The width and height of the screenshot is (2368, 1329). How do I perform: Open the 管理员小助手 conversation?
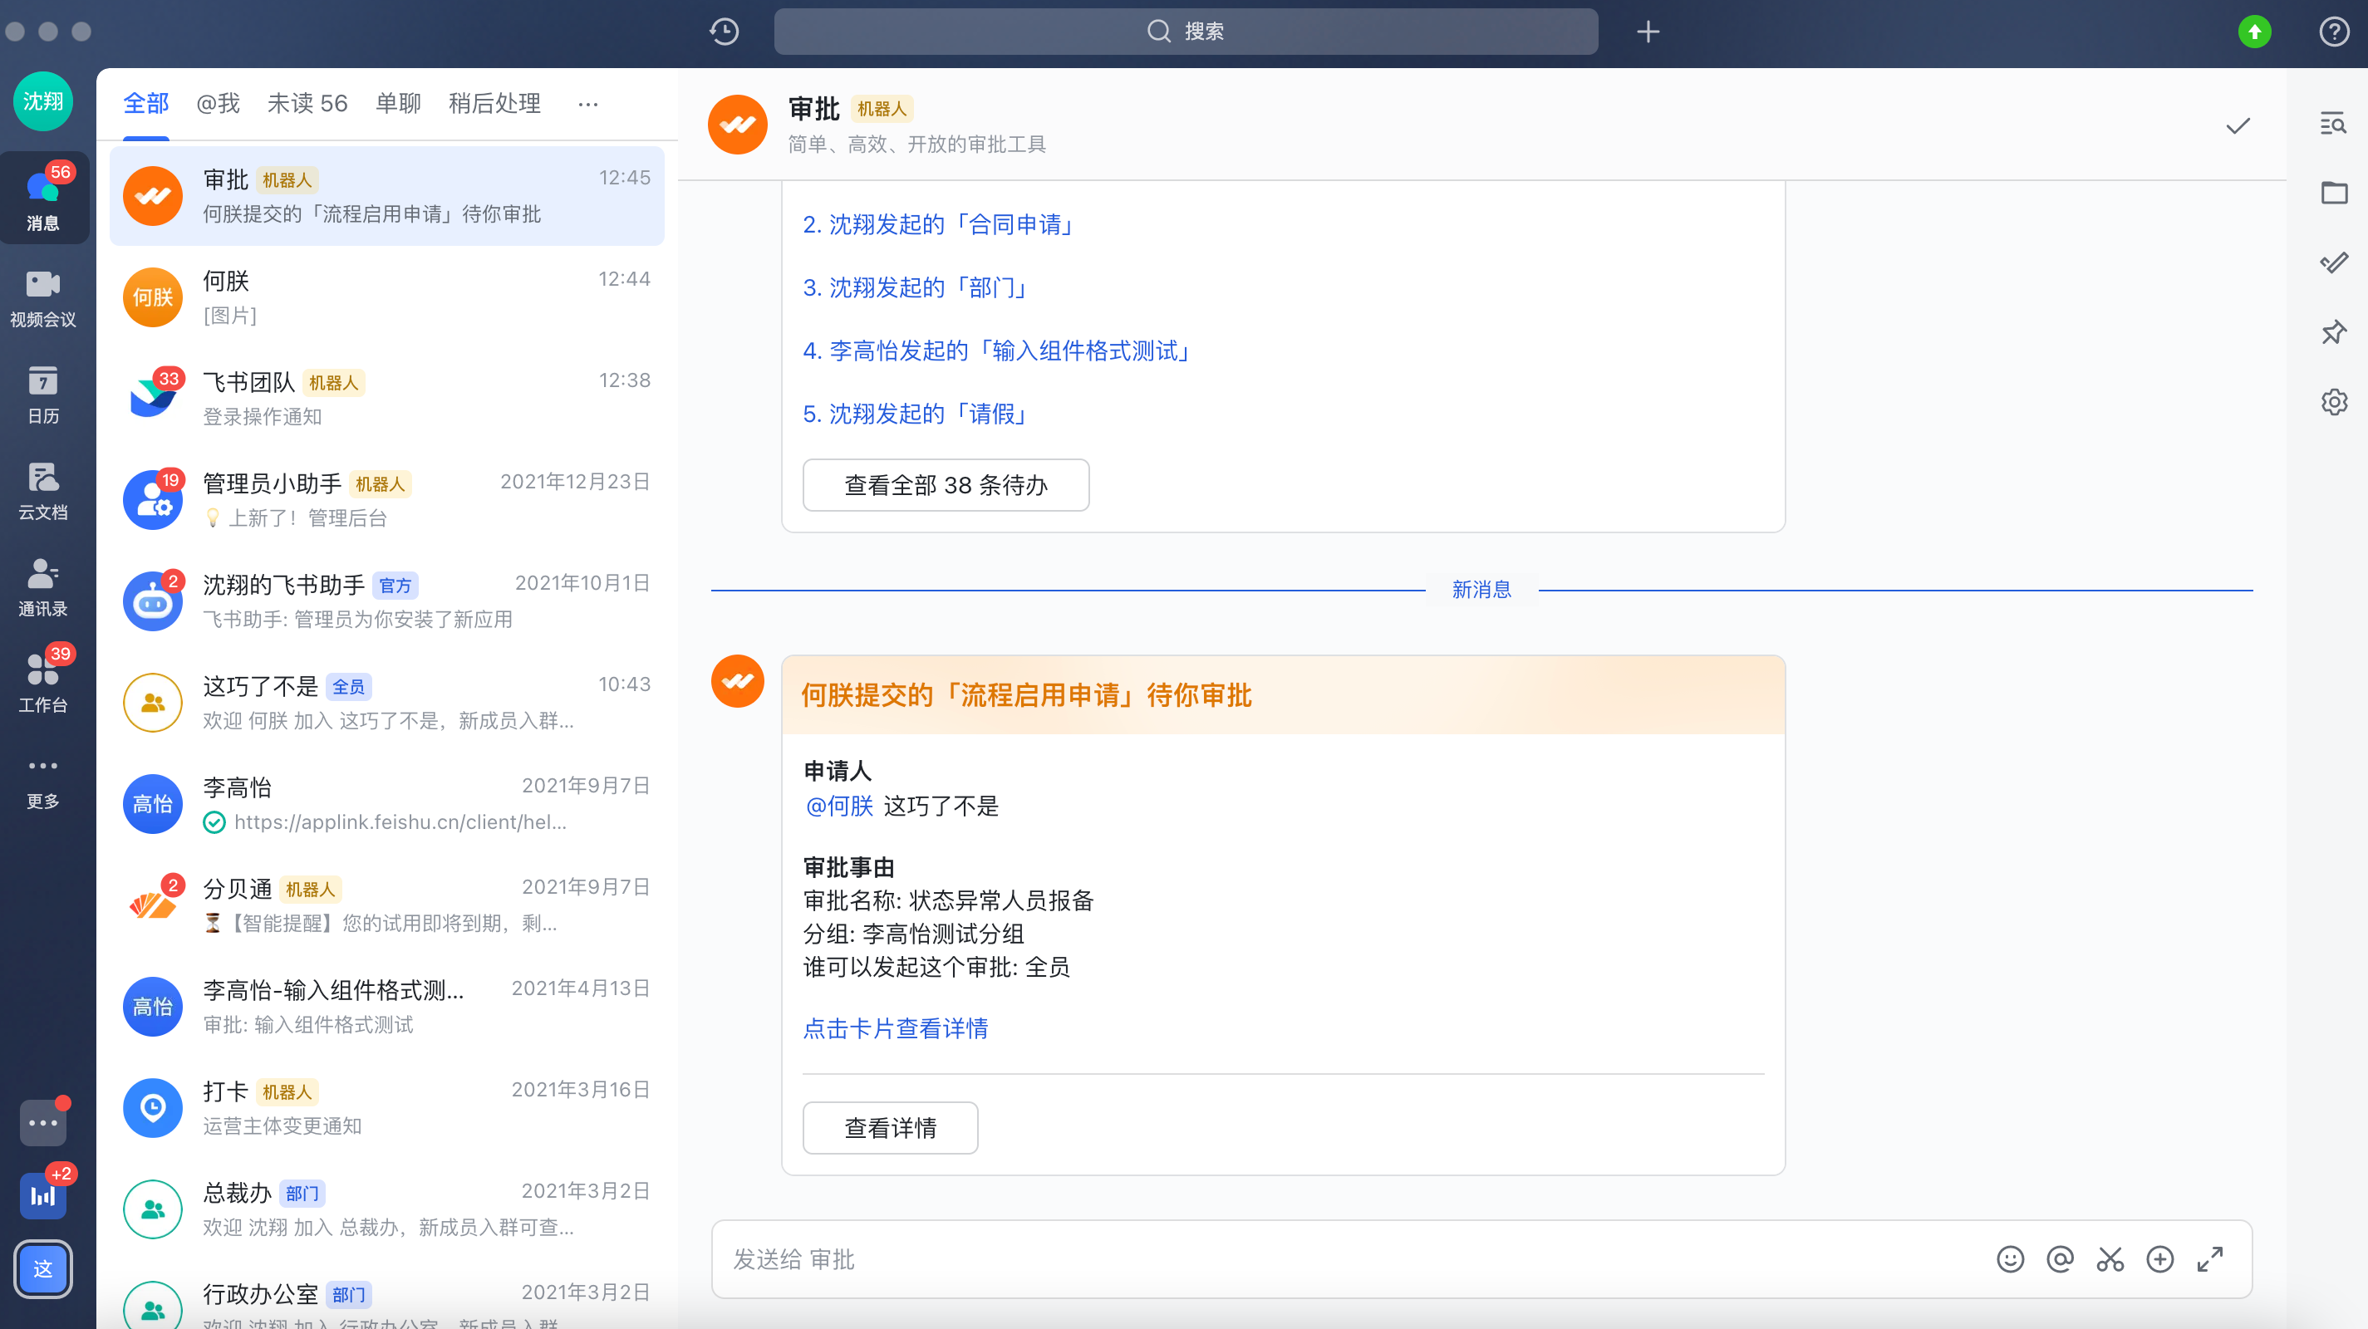click(x=387, y=499)
